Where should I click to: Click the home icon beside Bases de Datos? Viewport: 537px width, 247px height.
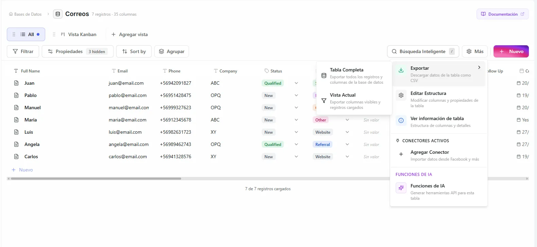tap(11, 14)
